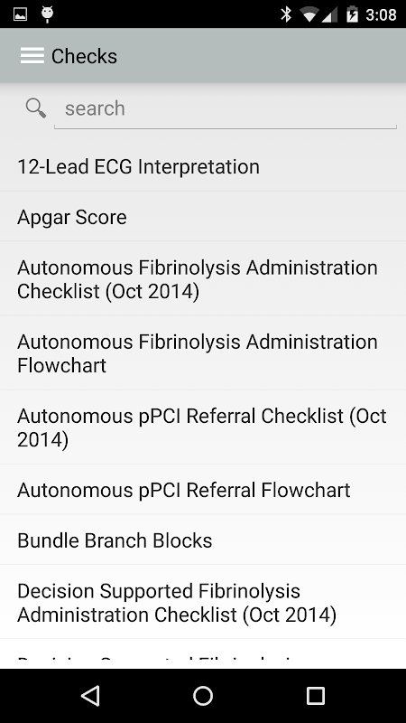Tap the Checks title in header
Viewport: 406px width, 723px height.
coord(84,56)
